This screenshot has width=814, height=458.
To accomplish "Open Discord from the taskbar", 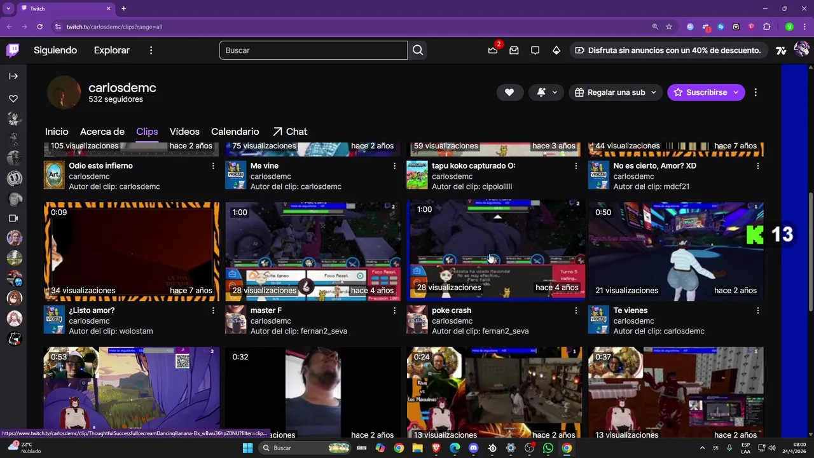I will click(x=473, y=448).
